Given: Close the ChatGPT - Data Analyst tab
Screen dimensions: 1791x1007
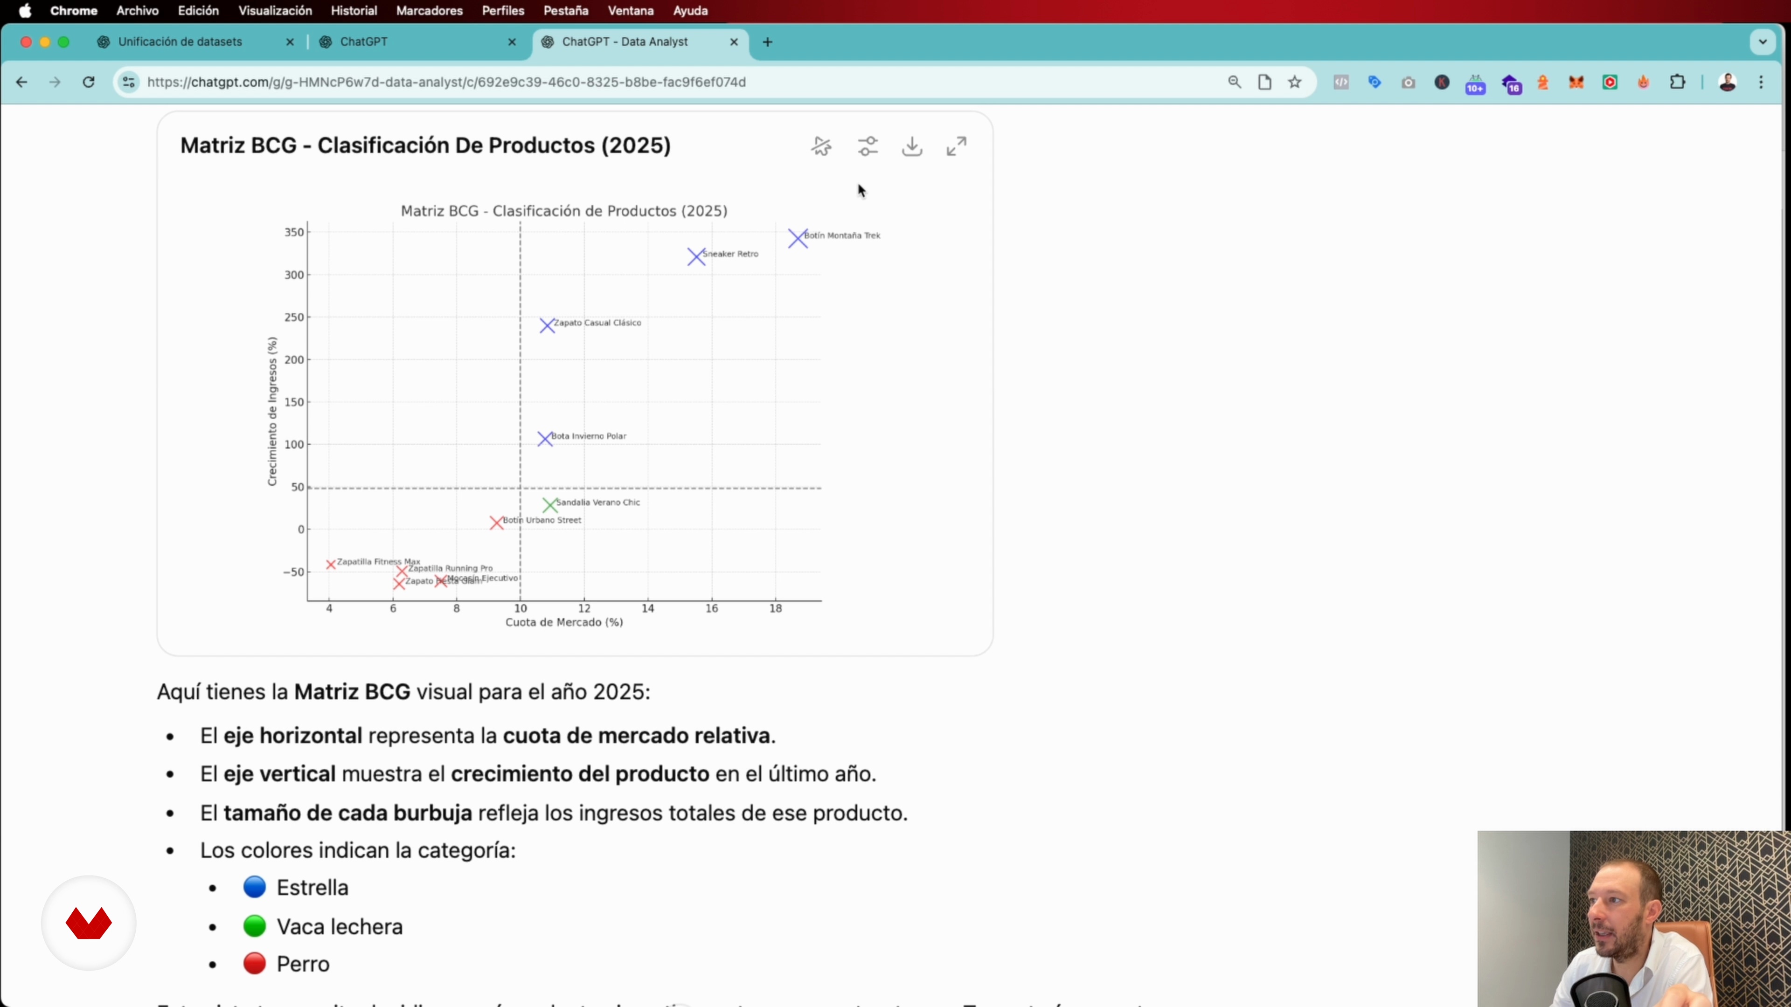Looking at the screenshot, I should (x=734, y=41).
